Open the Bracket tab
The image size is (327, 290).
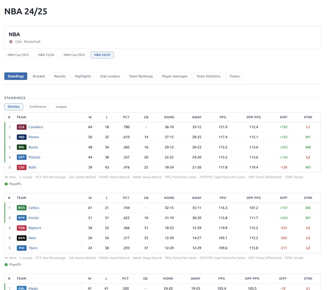pos(39,76)
